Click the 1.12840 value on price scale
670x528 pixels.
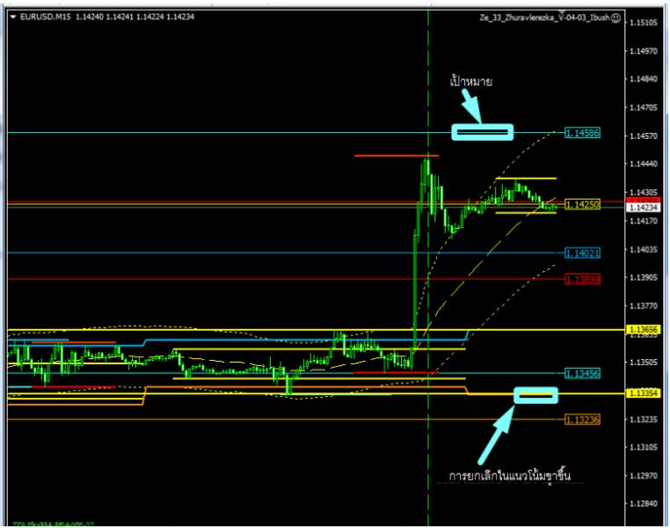[x=644, y=503]
